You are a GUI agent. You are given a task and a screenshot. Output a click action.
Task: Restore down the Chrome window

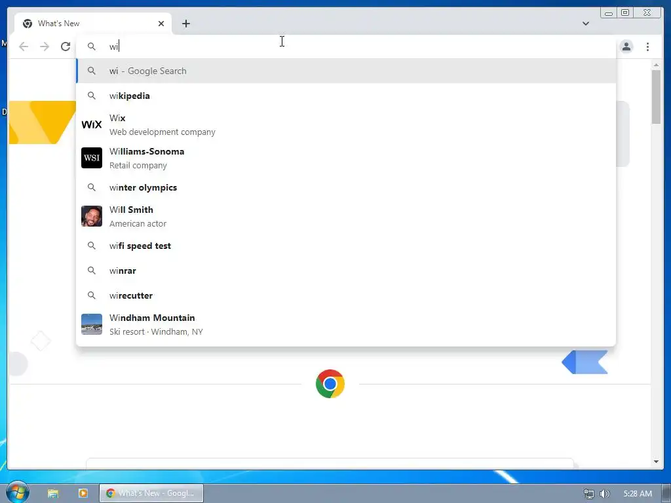point(625,13)
